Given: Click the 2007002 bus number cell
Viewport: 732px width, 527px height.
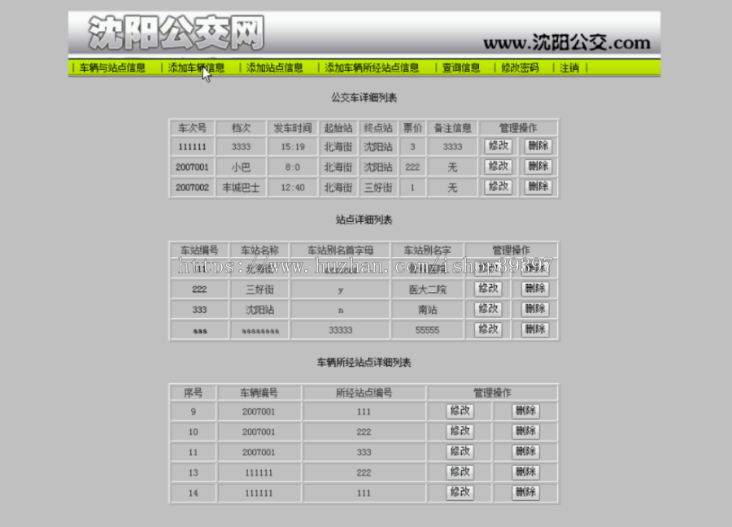Looking at the screenshot, I should pyautogui.click(x=192, y=188).
